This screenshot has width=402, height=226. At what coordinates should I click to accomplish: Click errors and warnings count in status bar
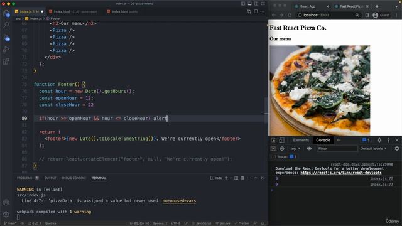[35, 223]
